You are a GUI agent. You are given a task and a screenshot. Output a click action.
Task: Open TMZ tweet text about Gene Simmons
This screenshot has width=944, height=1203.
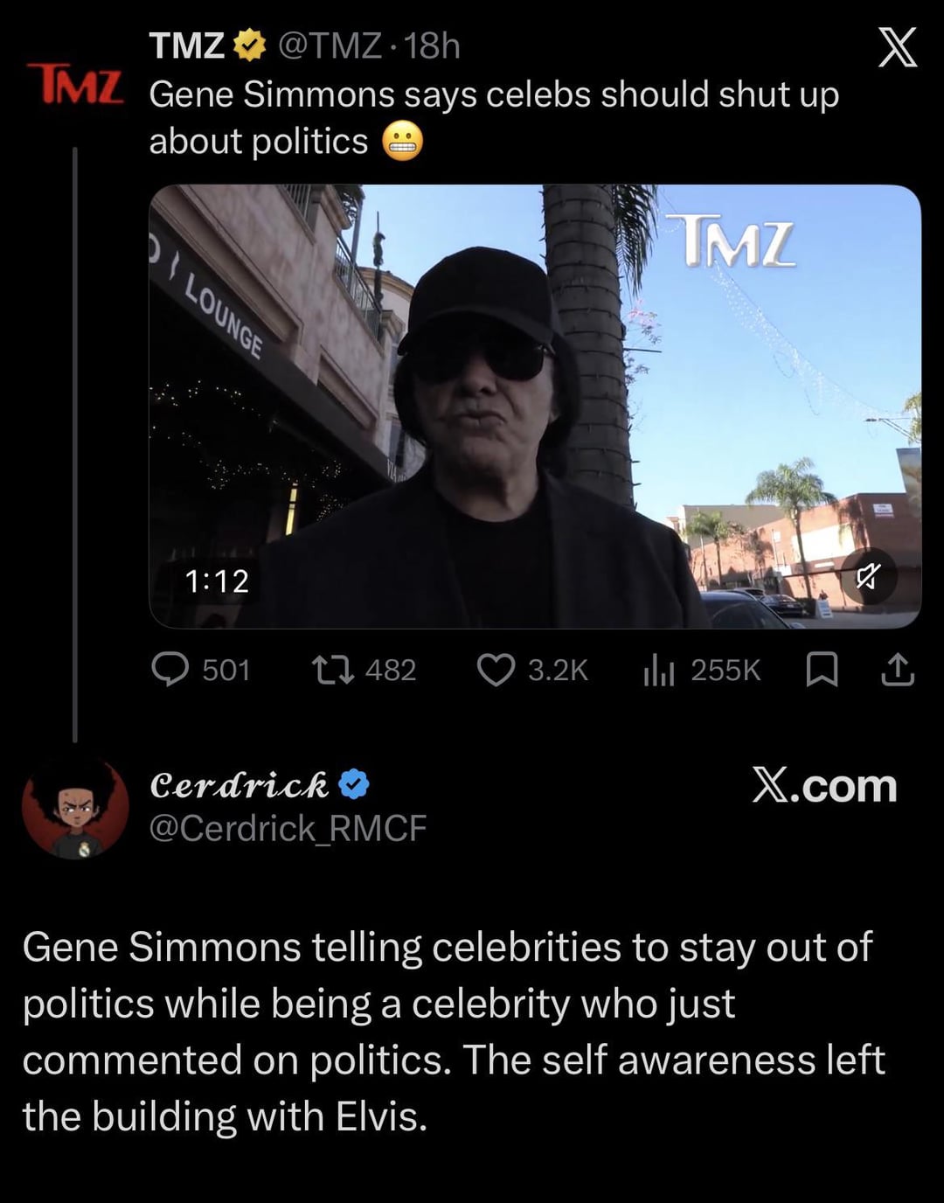click(494, 117)
